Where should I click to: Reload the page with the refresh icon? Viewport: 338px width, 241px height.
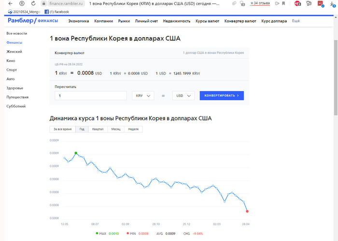click(33, 3)
